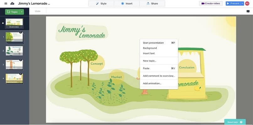Click the Create video button

211,3
